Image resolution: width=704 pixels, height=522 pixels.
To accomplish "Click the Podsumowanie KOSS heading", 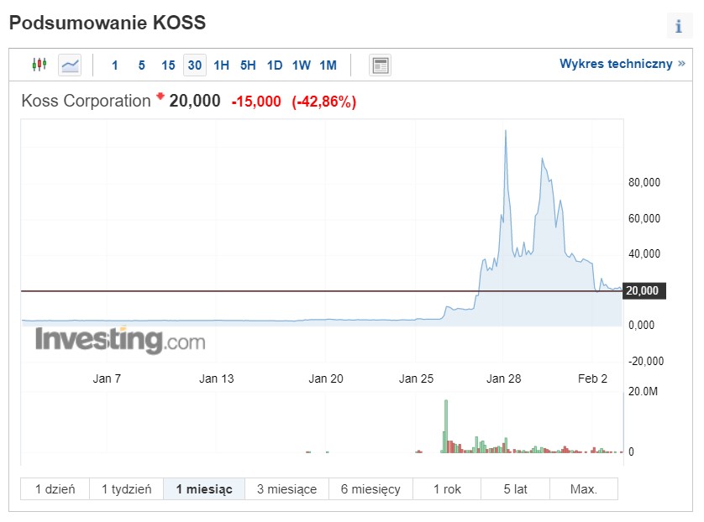I will click(108, 23).
